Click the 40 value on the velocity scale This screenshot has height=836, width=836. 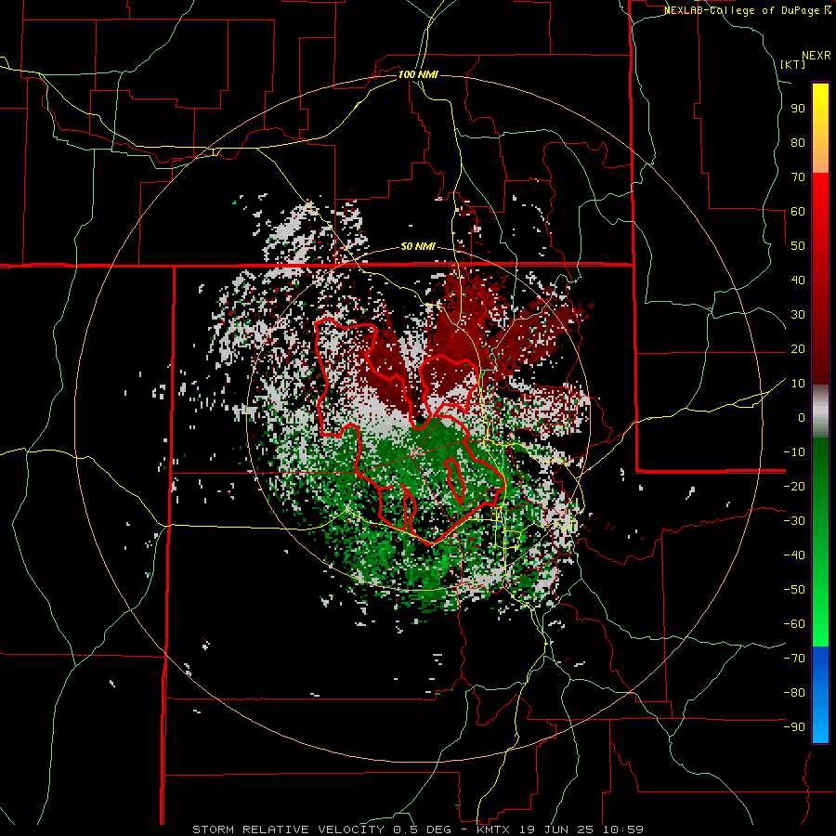point(798,281)
